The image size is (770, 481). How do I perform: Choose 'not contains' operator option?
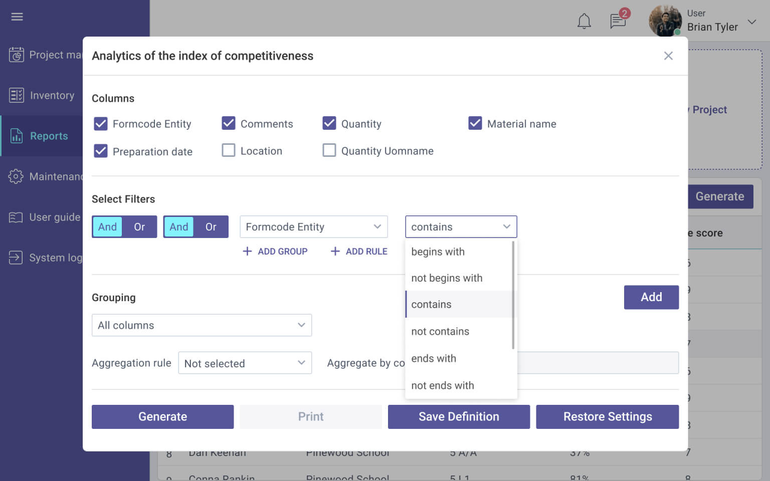458,331
